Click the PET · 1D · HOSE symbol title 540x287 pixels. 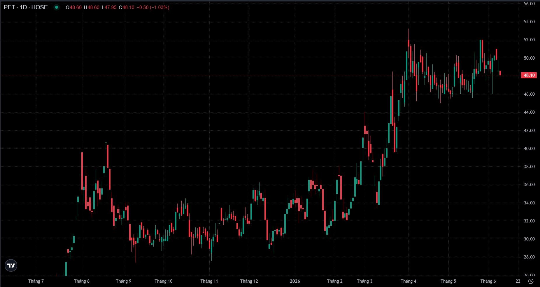[26, 7]
